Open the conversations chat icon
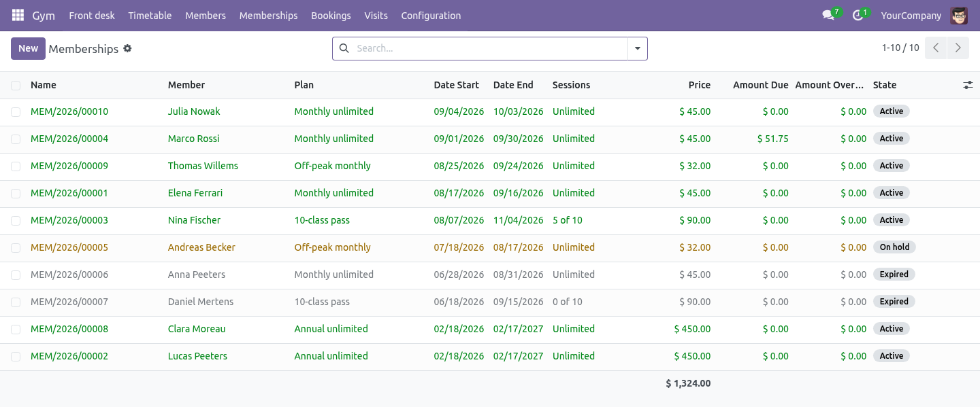The image size is (980, 407). (x=828, y=15)
